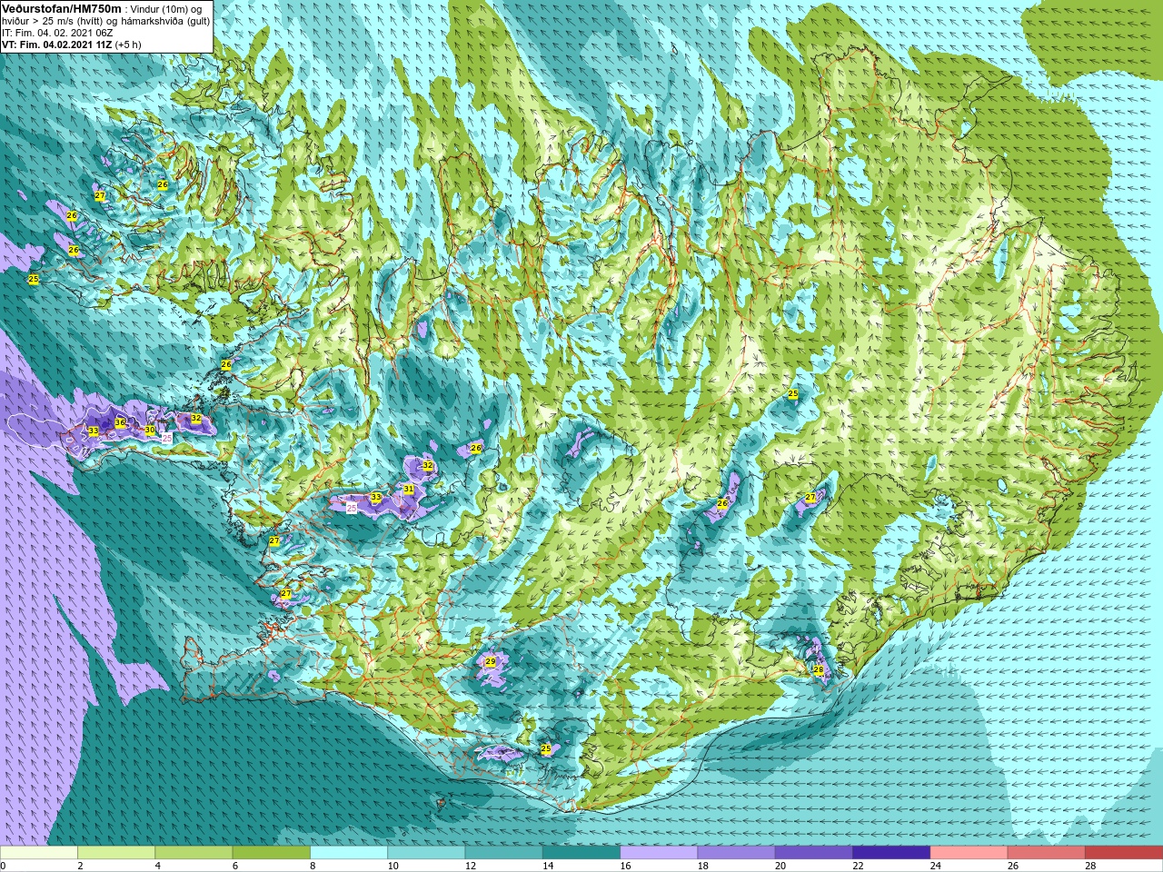Click the 2–4 m/s light green legend swatch
The height and width of the screenshot is (872, 1163).
[116, 853]
